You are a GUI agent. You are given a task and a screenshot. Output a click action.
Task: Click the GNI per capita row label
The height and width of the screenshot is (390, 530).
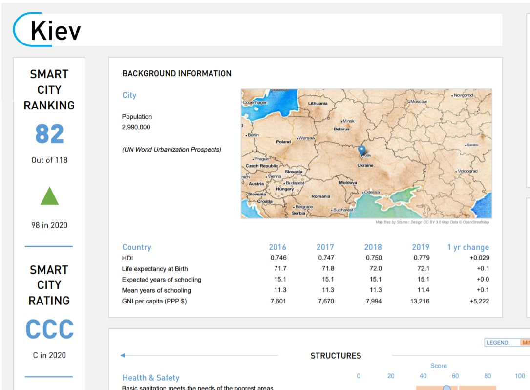[x=154, y=301]
